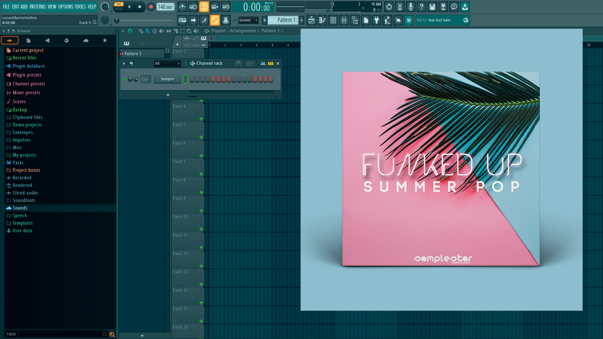Toggle the Sampler channel green mute light
This screenshot has height=339, width=603.
[124, 79]
